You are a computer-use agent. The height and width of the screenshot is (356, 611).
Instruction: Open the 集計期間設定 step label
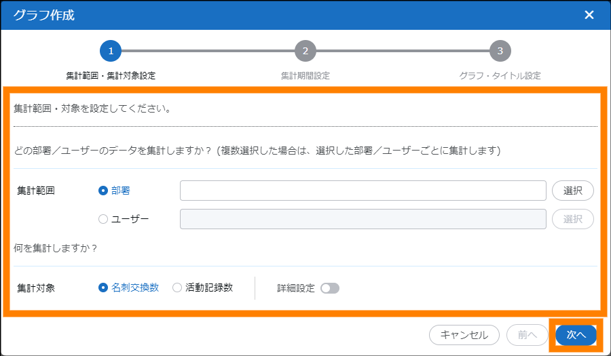pos(305,76)
